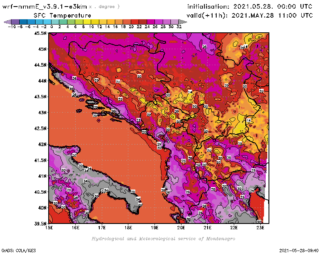Click the 20E longitude axis label

click(x=181, y=228)
